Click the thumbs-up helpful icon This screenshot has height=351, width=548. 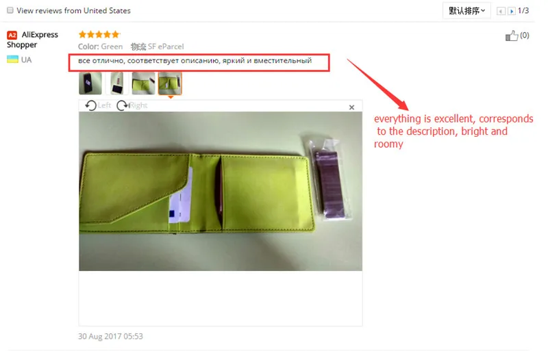511,36
